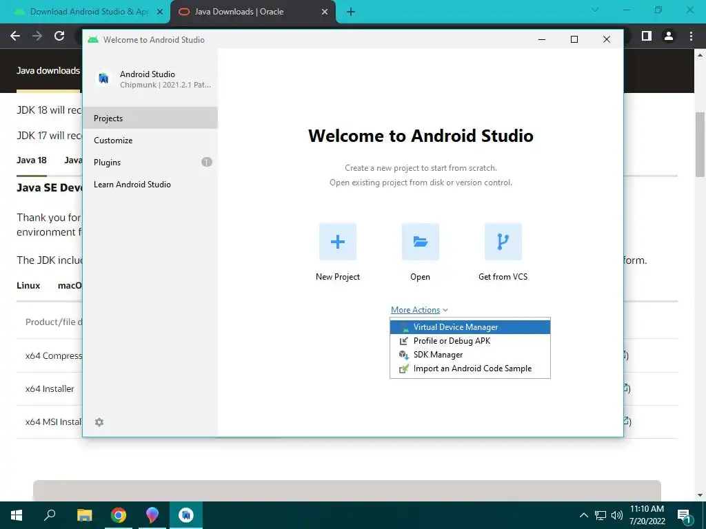Click the x64 Installer row text
706x529 pixels.
click(50, 388)
